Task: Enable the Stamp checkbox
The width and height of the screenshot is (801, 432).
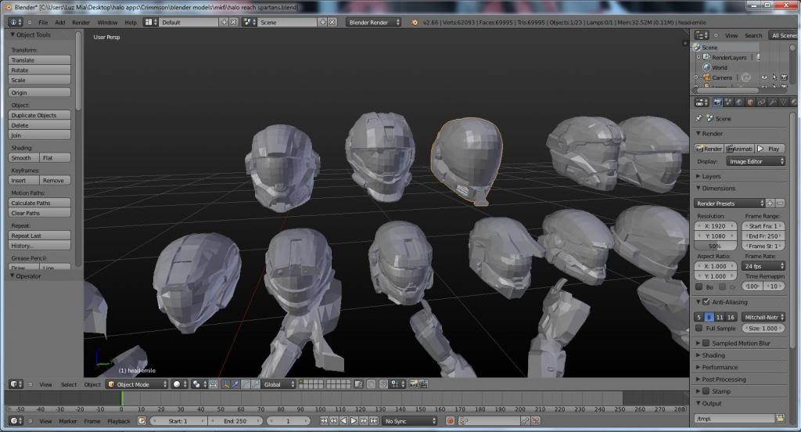Action: [x=706, y=391]
